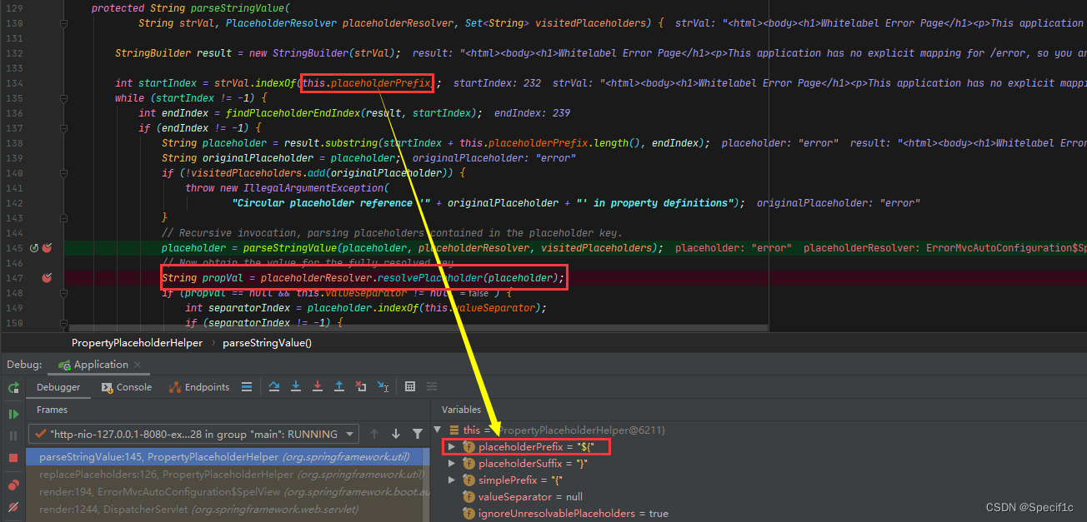Click the Variables panel header

coord(461,410)
